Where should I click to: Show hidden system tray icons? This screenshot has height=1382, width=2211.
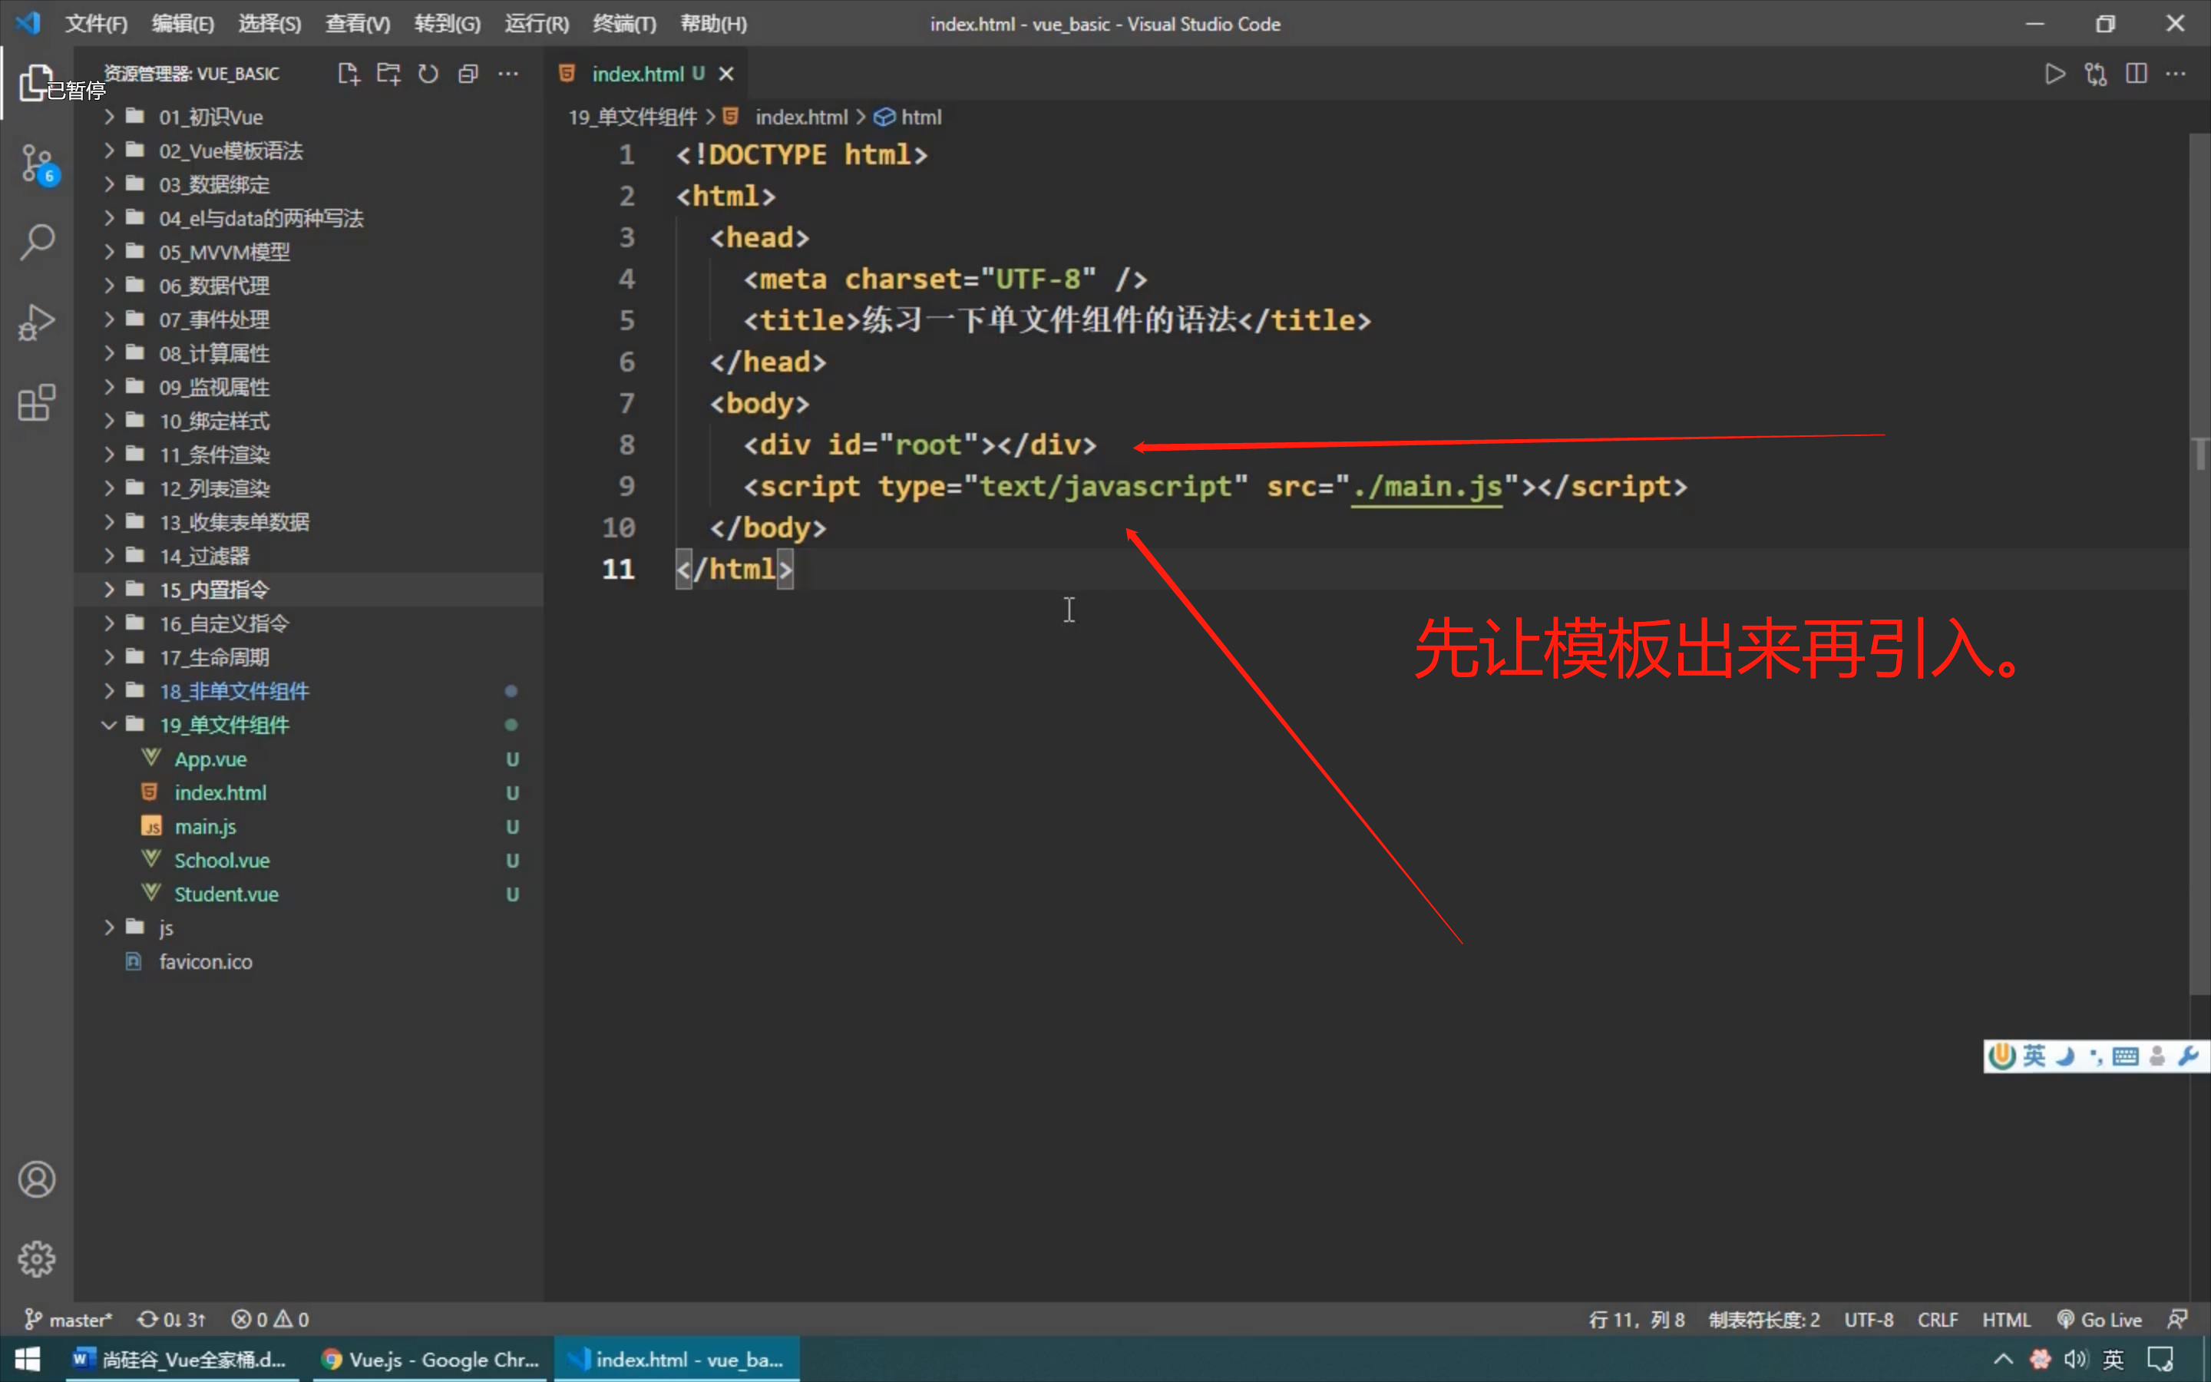point(2003,1359)
